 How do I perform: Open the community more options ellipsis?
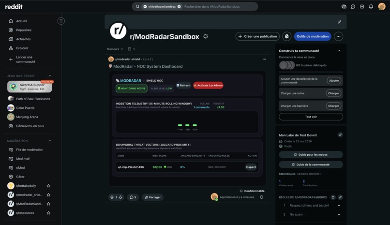(x=339, y=36)
